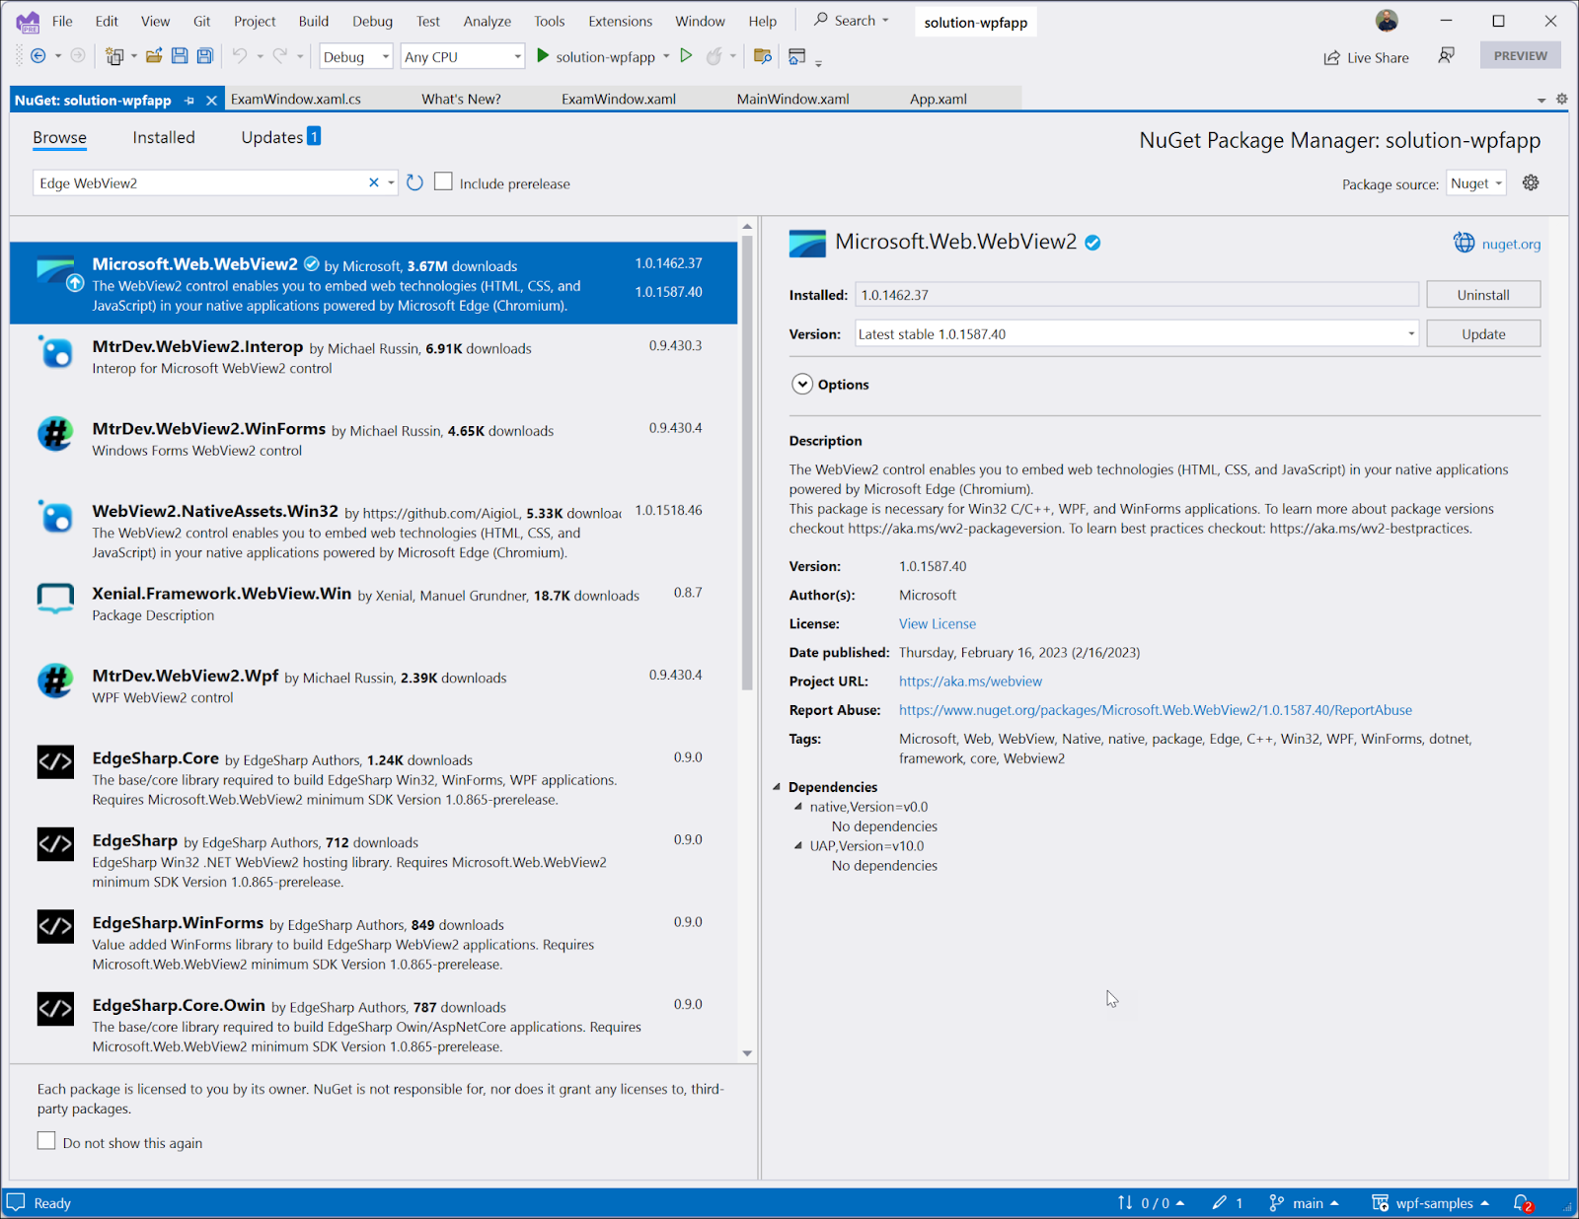The height and width of the screenshot is (1219, 1579).
Task: Open the Debug configuration dropdown
Action: [x=356, y=56]
